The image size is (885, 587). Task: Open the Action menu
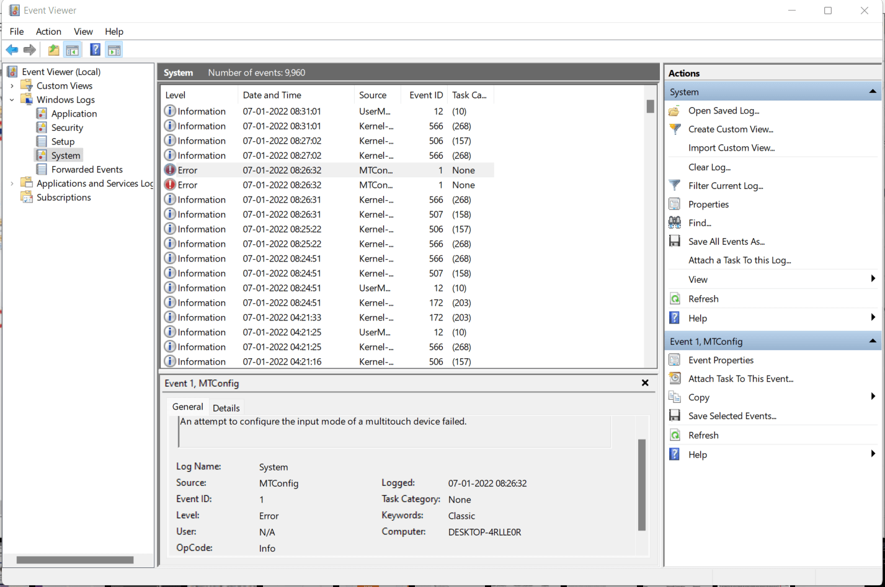(48, 31)
